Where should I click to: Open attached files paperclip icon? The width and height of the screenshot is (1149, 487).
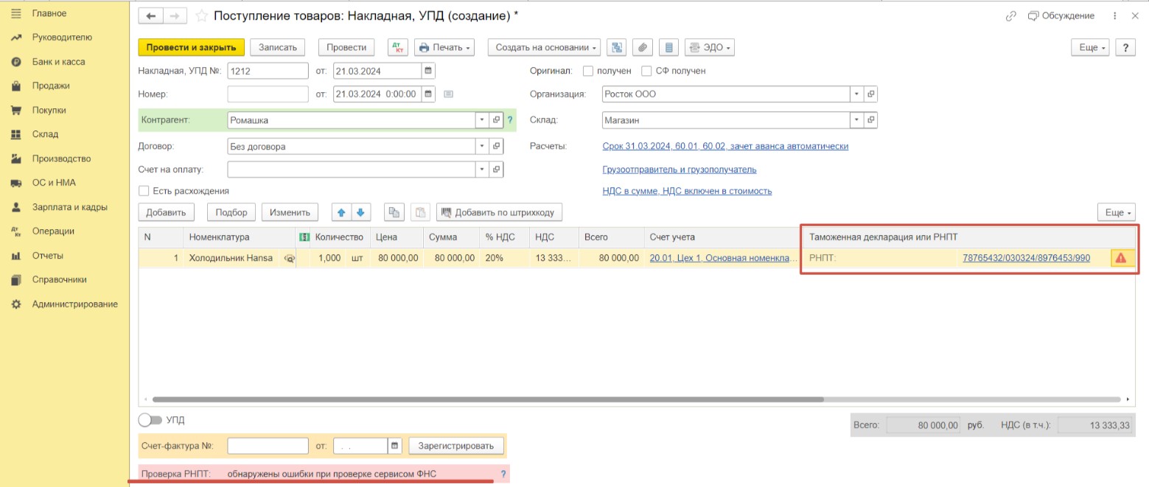tap(643, 47)
